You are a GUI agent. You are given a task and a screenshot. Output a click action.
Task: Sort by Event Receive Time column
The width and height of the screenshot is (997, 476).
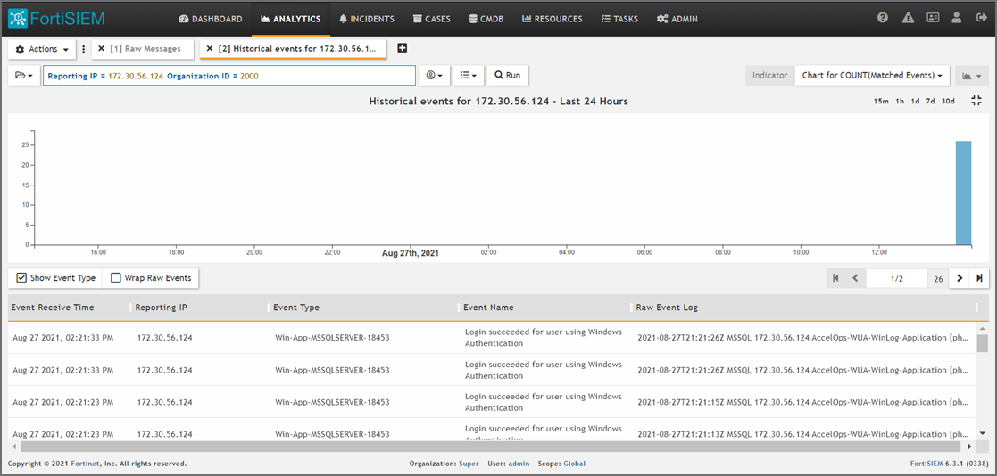[53, 308]
